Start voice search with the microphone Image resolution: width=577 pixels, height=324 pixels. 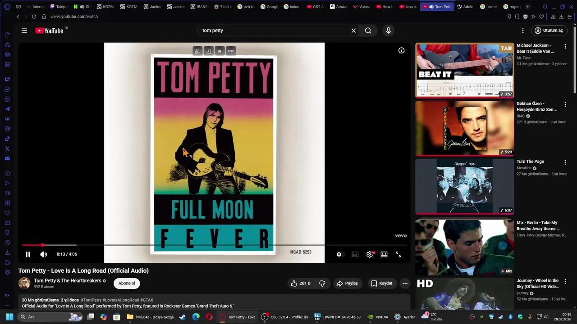point(389,31)
